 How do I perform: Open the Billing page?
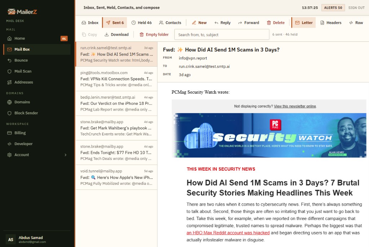pos(37,133)
